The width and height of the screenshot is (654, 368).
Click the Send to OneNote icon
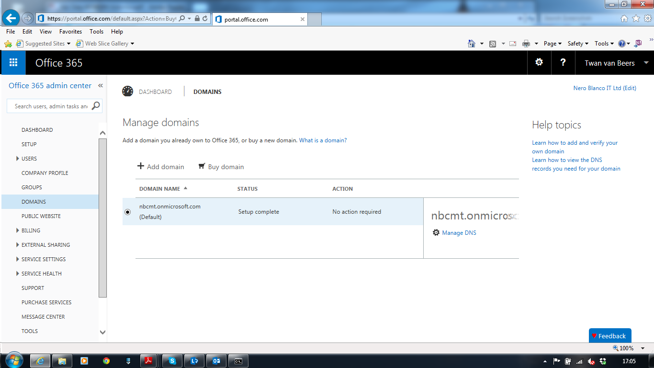[x=638, y=44]
